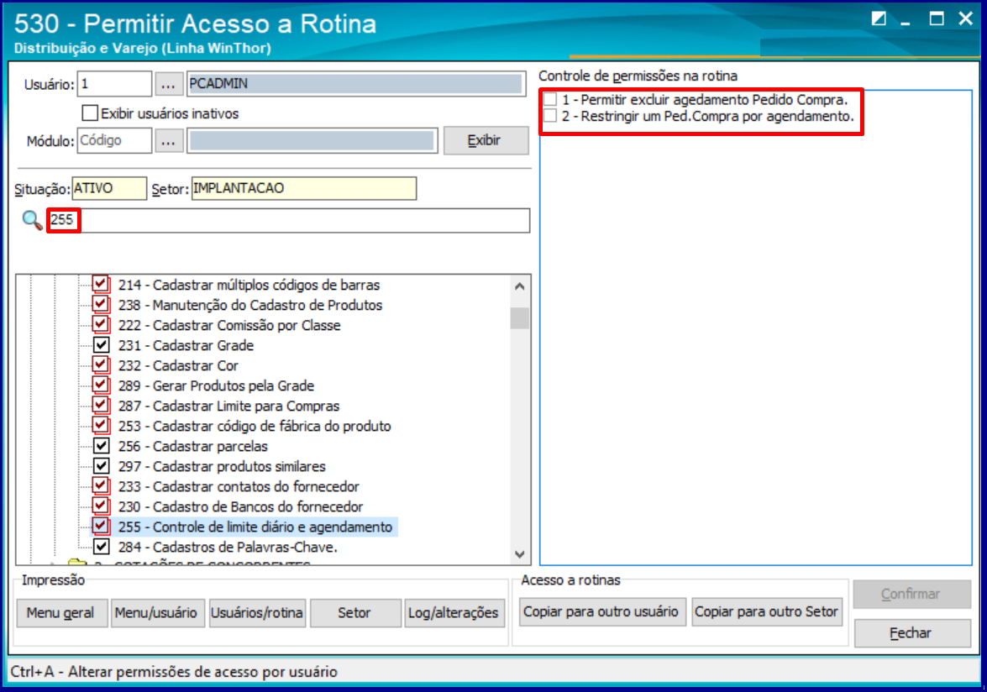987x692 pixels.
Task: Click the Situação field showing ATIVO
Action: coord(109,188)
